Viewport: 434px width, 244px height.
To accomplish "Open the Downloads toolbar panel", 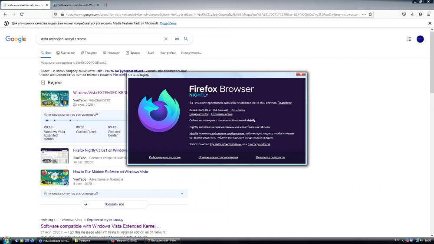I will point(411,14).
